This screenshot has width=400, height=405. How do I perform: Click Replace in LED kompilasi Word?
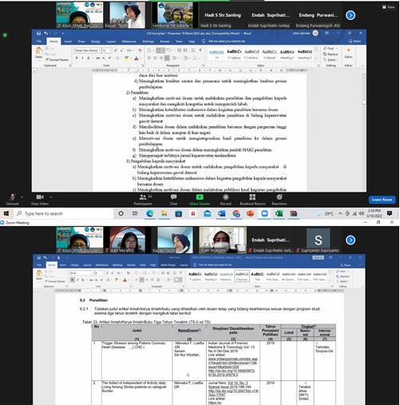click(x=331, y=54)
